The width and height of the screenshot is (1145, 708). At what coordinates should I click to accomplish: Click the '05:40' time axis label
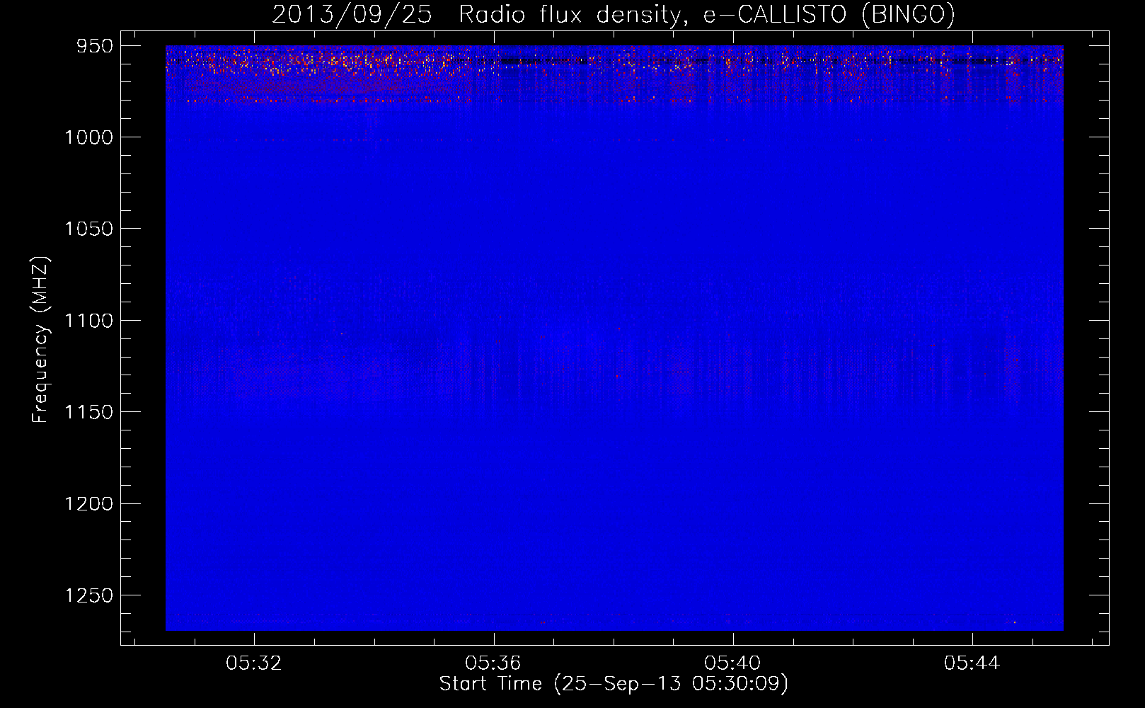point(732,663)
